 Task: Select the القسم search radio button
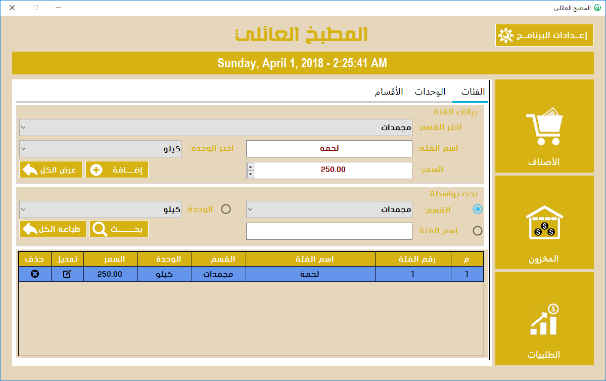477,209
